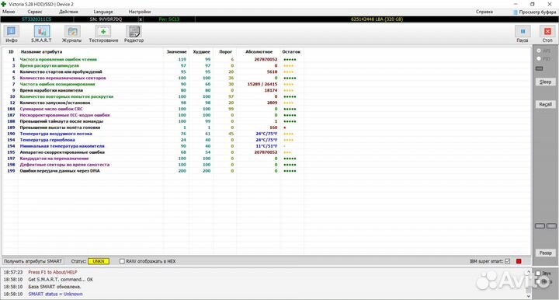Open Просмотр буфера viewer
Screen dimensions: 559x300
point(535,12)
